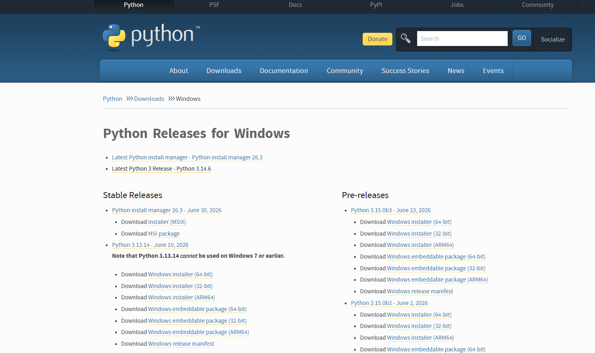Download 3.15.0b2 embeddable package (64-bit)
This screenshot has height=353, width=595.
pos(436,349)
